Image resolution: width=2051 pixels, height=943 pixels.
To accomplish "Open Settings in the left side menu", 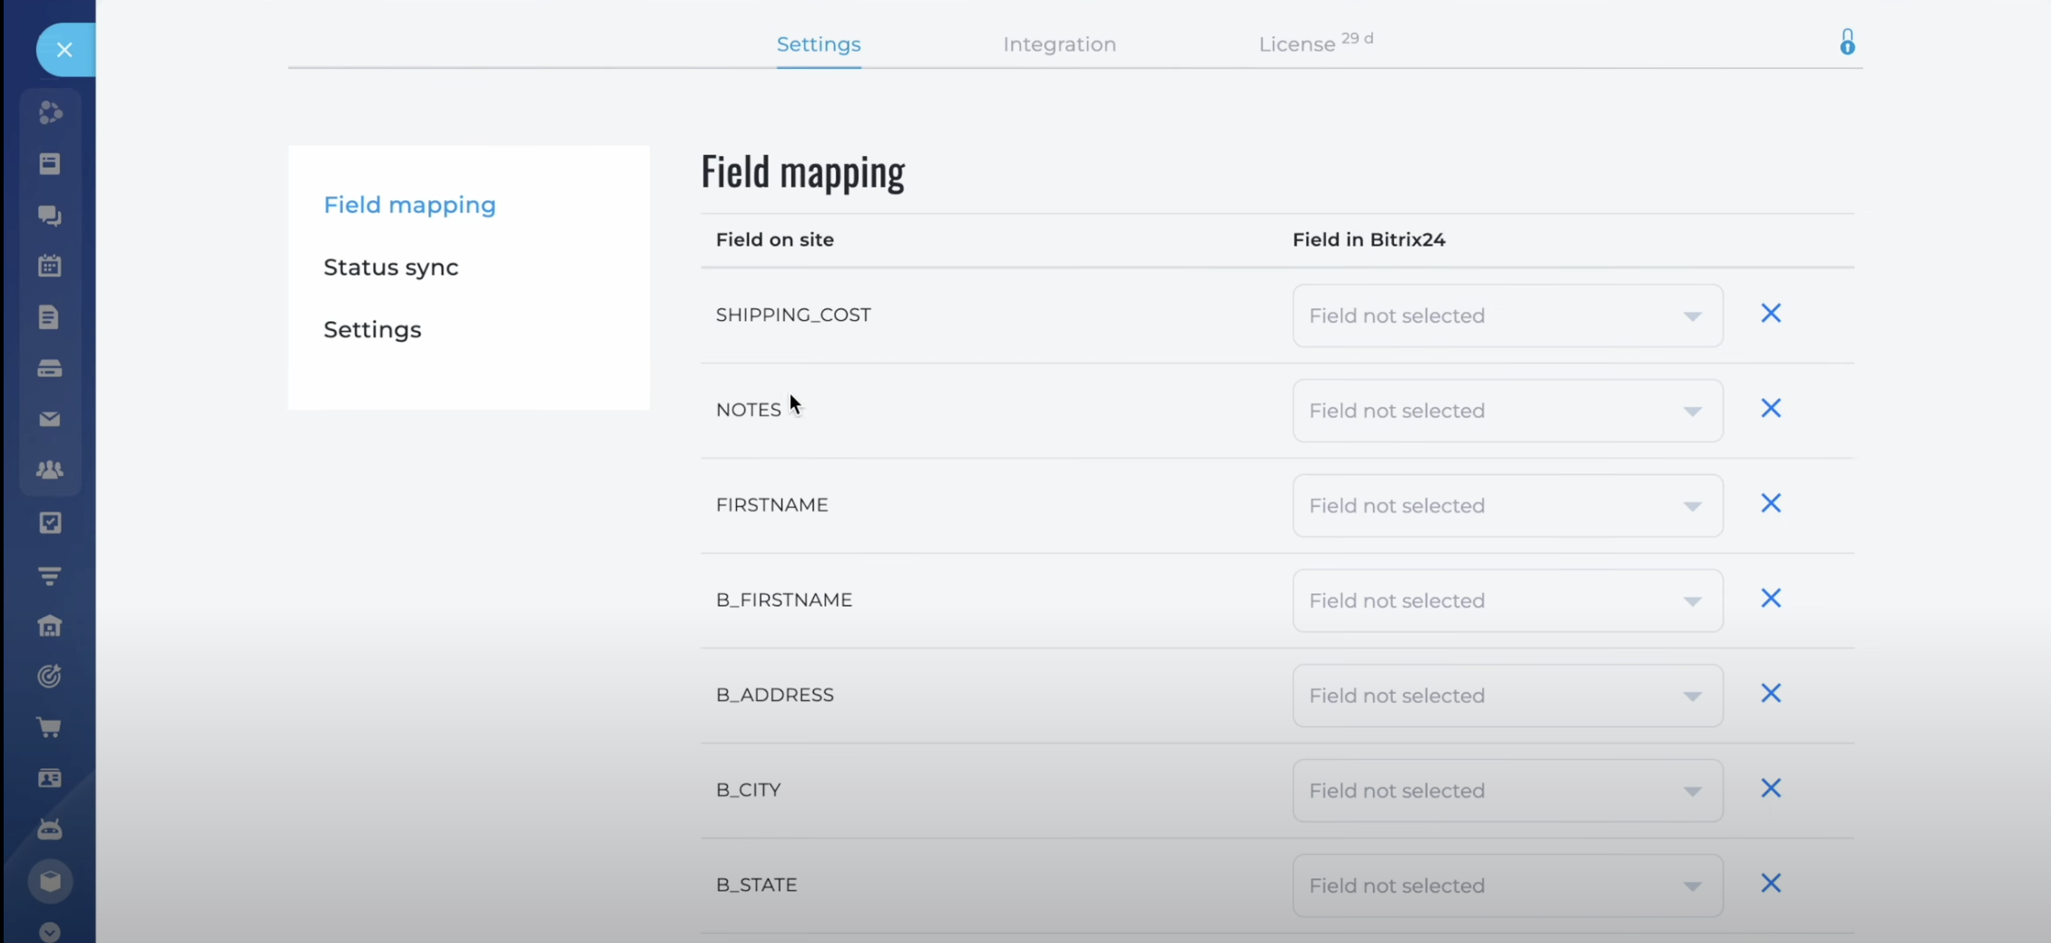I will coord(372,330).
